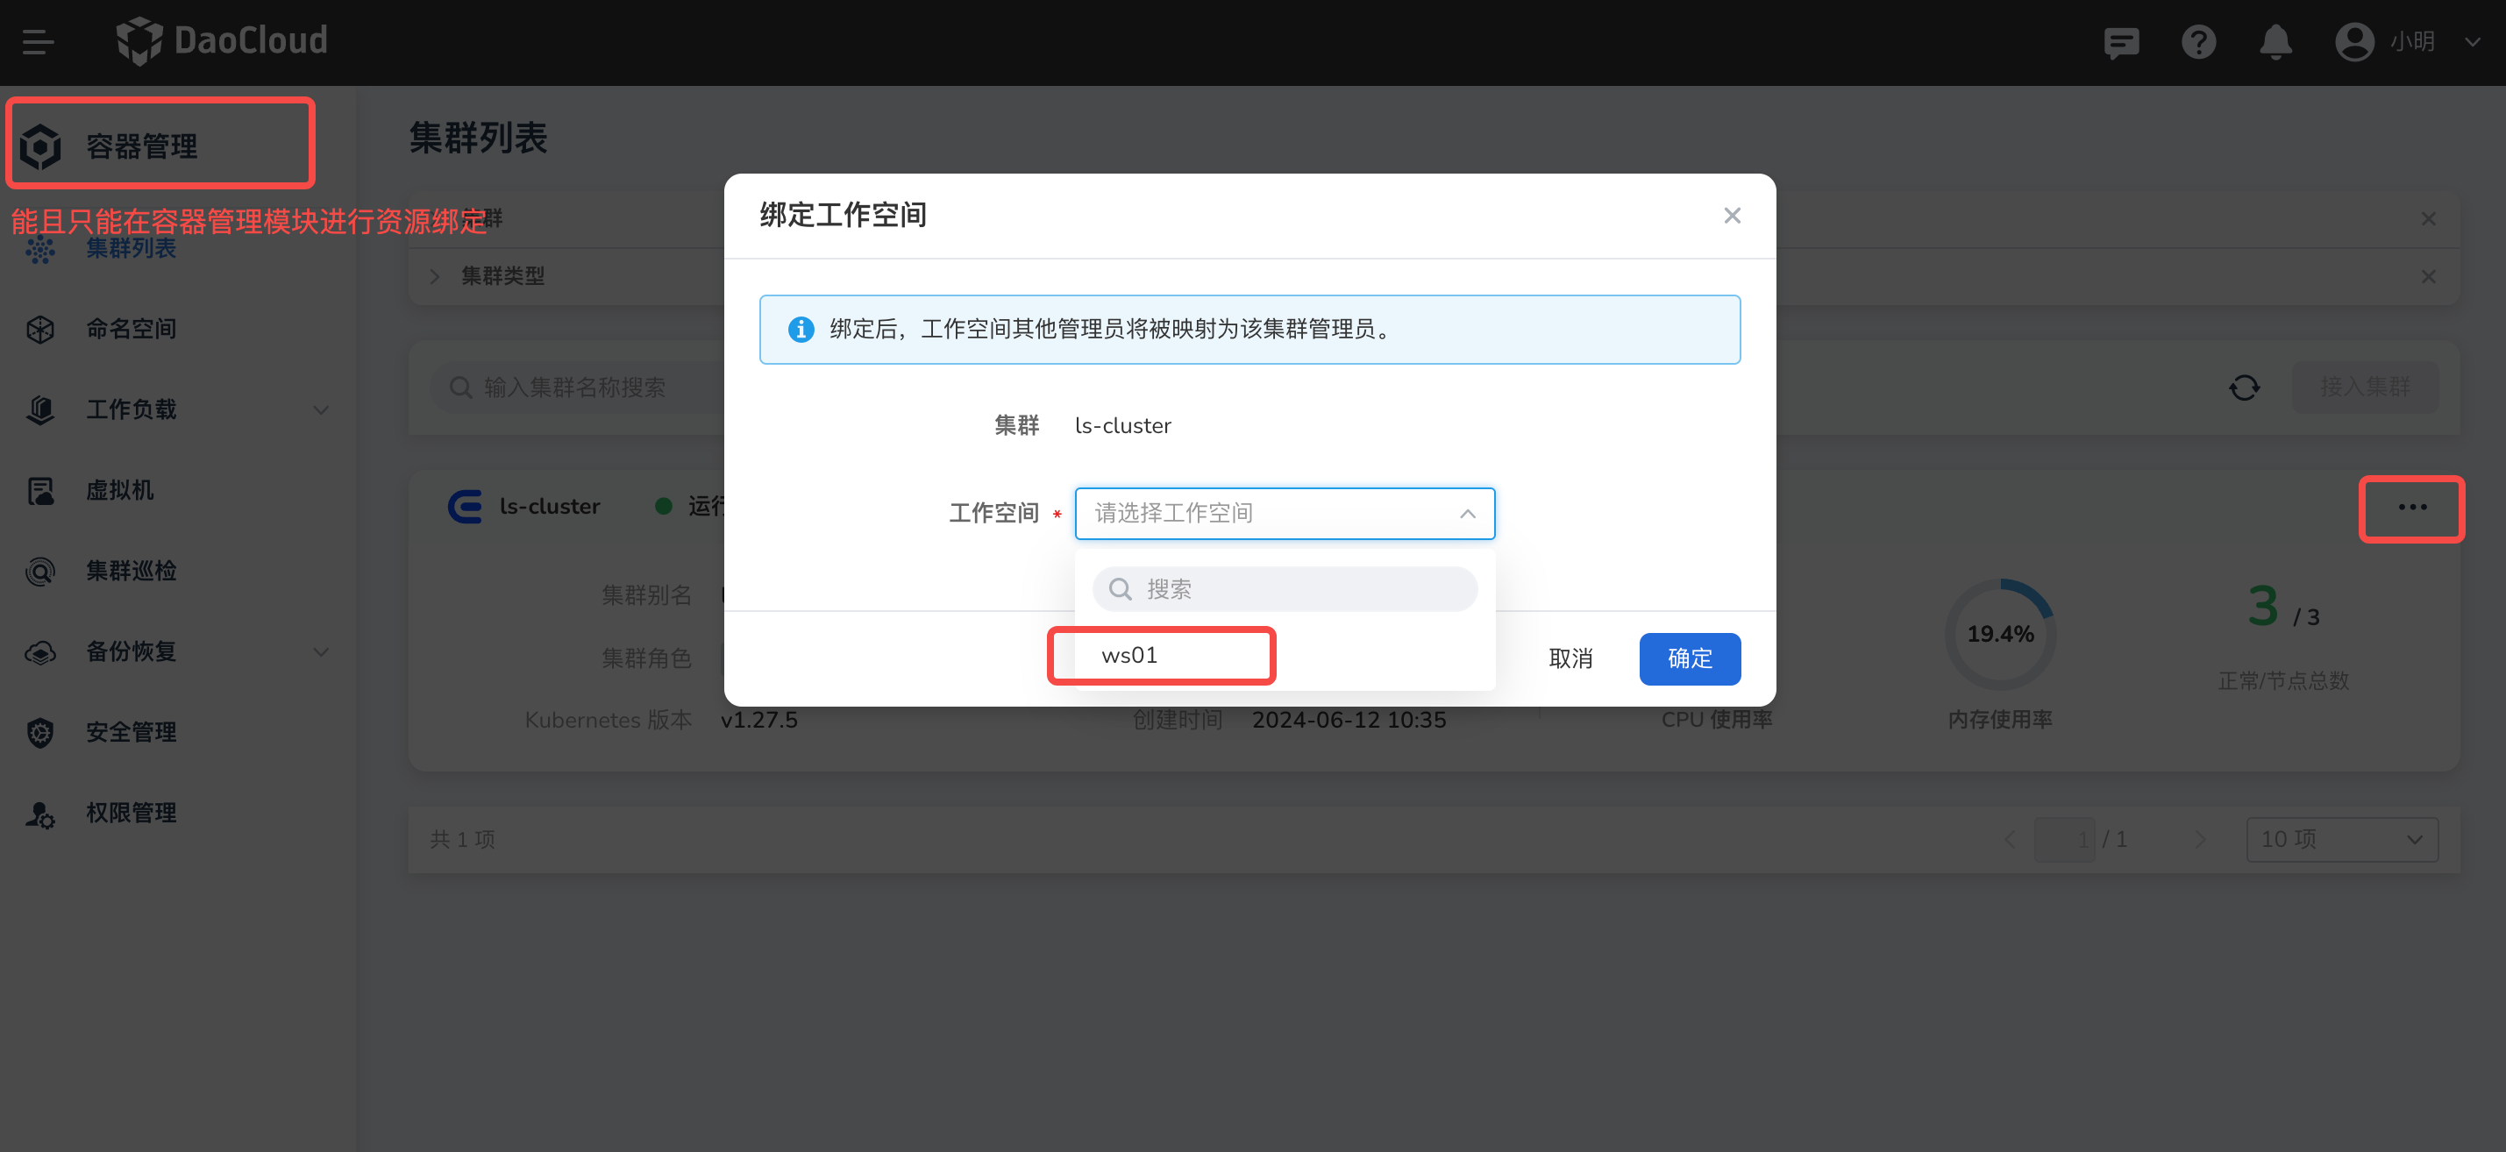The image size is (2506, 1152).
Task: Click the hamburger menu icon
Action: click(x=38, y=42)
